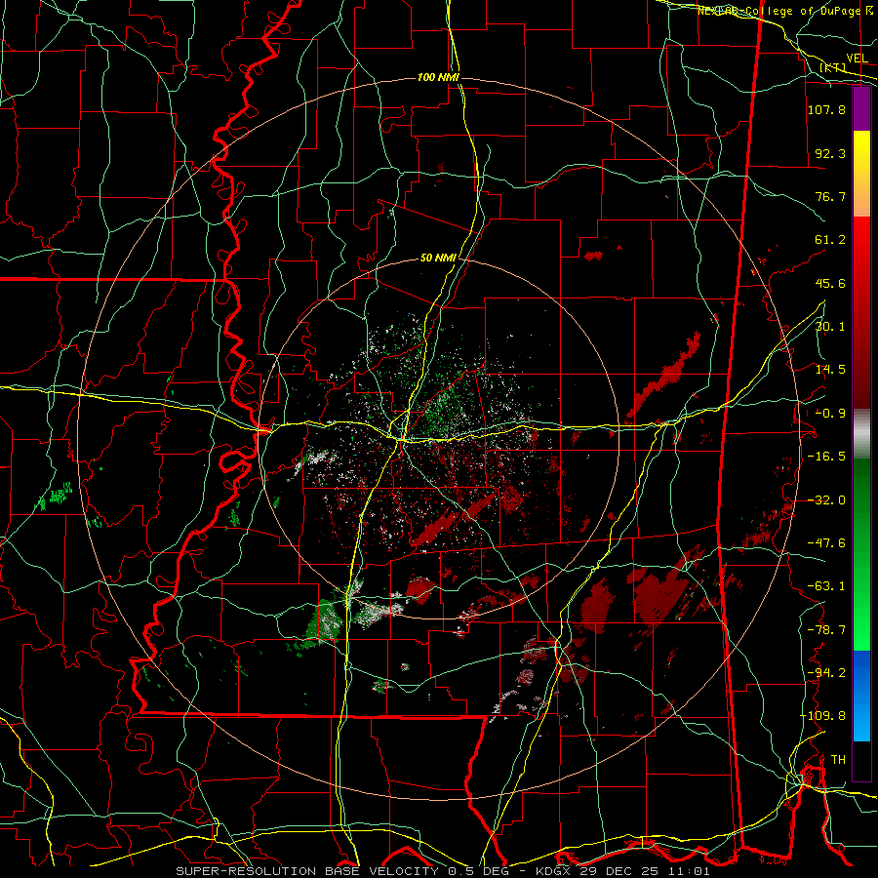This screenshot has width=878, height=878.
Task: Click the -47.6 velocity scale value
Action: point(826,543)
